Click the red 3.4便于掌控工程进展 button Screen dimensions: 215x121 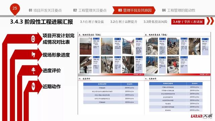[188, 22]
